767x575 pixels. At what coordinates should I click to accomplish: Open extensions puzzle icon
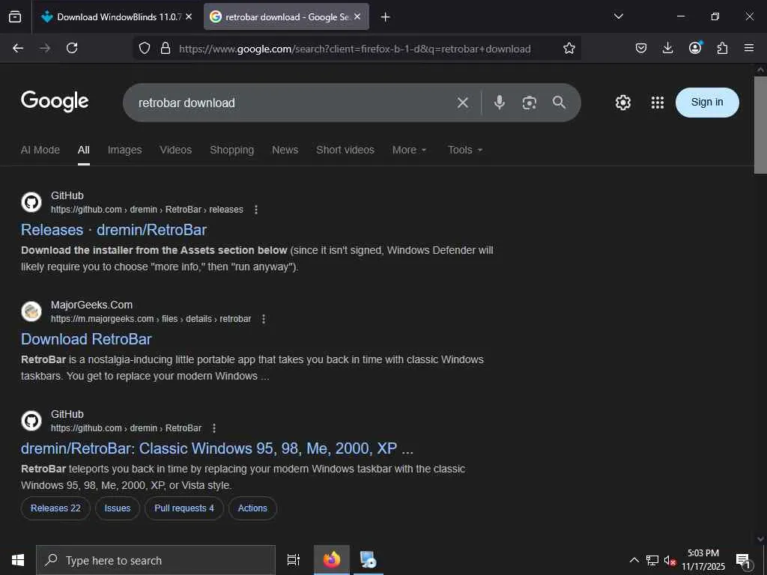click(x=722, y=48)
